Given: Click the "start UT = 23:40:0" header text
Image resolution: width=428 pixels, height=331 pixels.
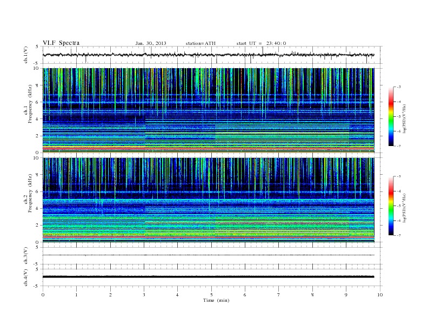Looking at the screenshot, I should click(261, 43).
